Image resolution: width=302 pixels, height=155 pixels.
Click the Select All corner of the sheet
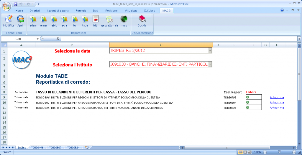point(4,45)
